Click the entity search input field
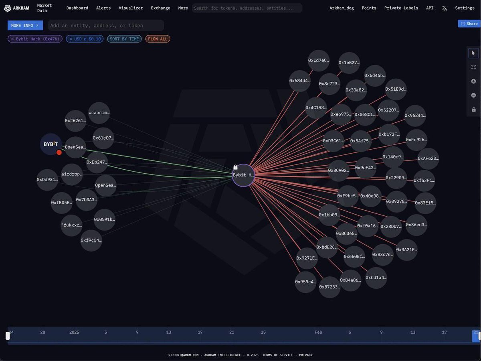This screenshot has width=481, height=361. [105, 25]
